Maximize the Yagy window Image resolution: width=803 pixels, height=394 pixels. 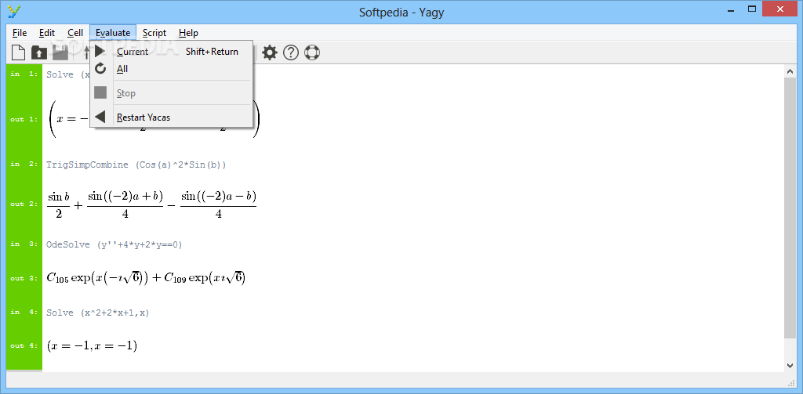tap(752, 9)
